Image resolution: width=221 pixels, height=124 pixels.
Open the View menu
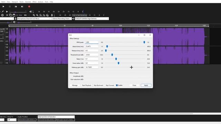8,2
